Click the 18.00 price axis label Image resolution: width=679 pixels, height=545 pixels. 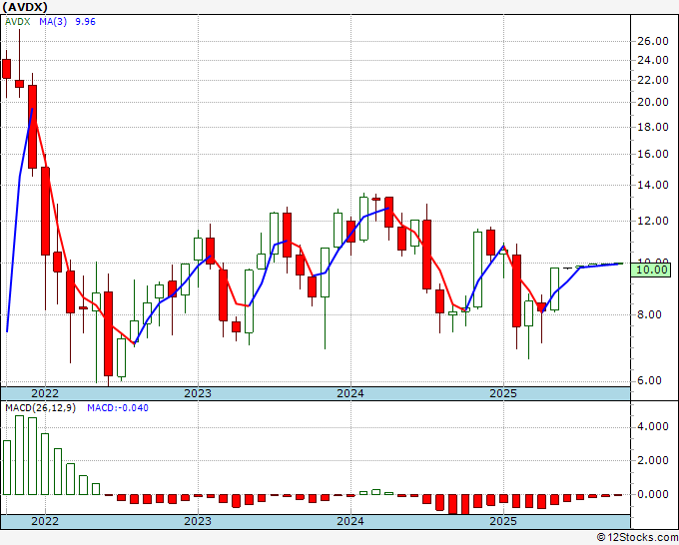coord(653,128)
